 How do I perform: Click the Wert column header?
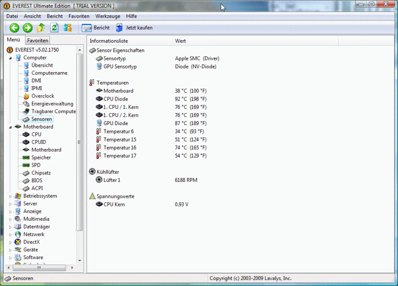pyautogui.click(x=255, y=41)
